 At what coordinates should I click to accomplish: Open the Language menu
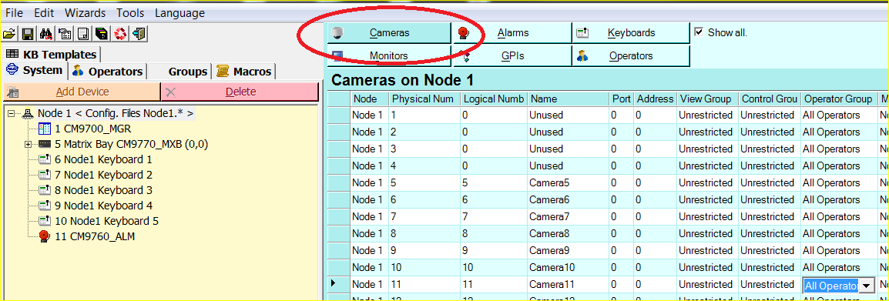point(179,12)
